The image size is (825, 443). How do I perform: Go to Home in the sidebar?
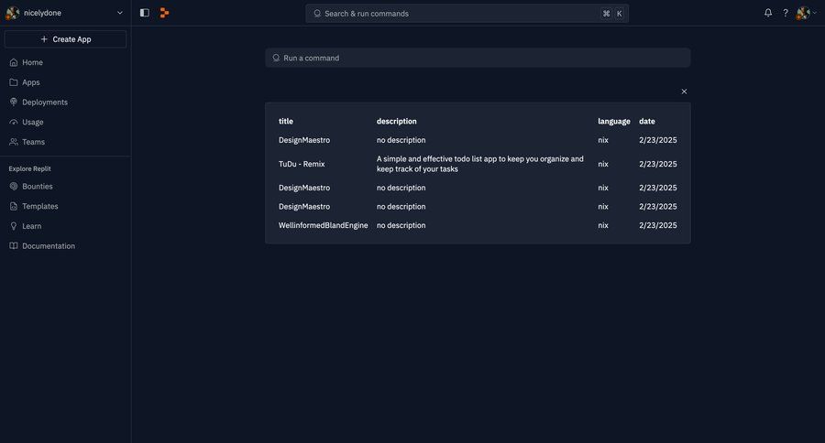pos(32,62)
